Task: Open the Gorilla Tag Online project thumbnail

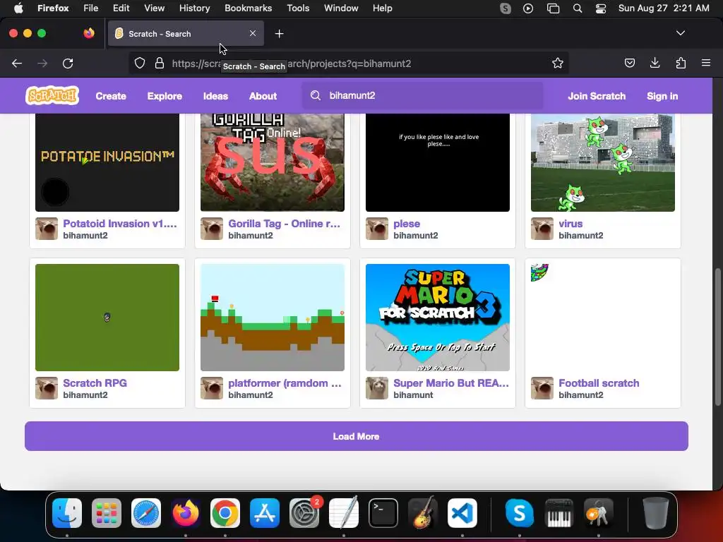Action: tap(272, 163)
